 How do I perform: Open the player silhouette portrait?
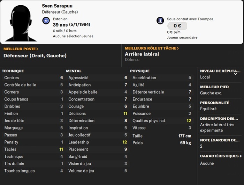tap(21, 23)
